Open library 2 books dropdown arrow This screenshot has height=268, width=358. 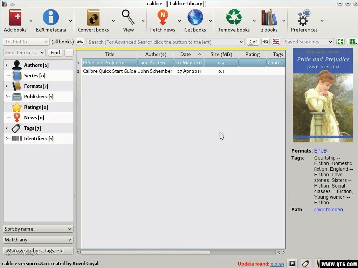pos(284,21)
